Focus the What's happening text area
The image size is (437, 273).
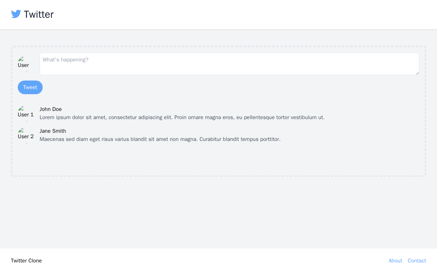click(x=229, y=64)
